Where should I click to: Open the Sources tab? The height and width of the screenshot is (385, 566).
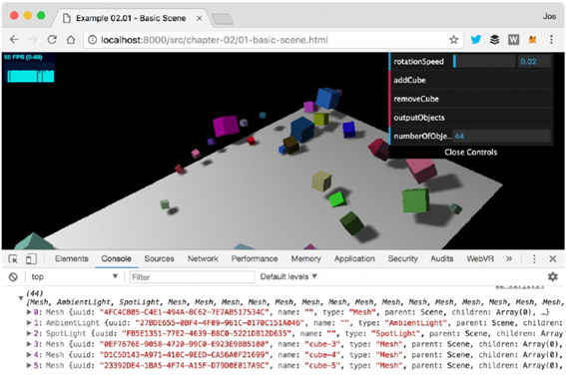[x=159, y=258]
